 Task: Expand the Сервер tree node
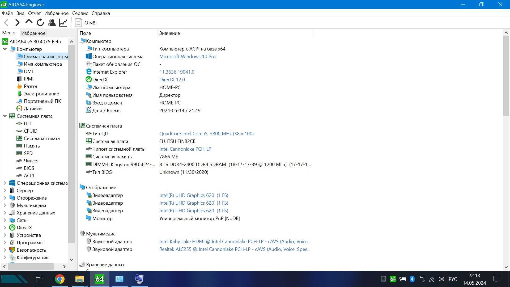[x=5, y=191]
